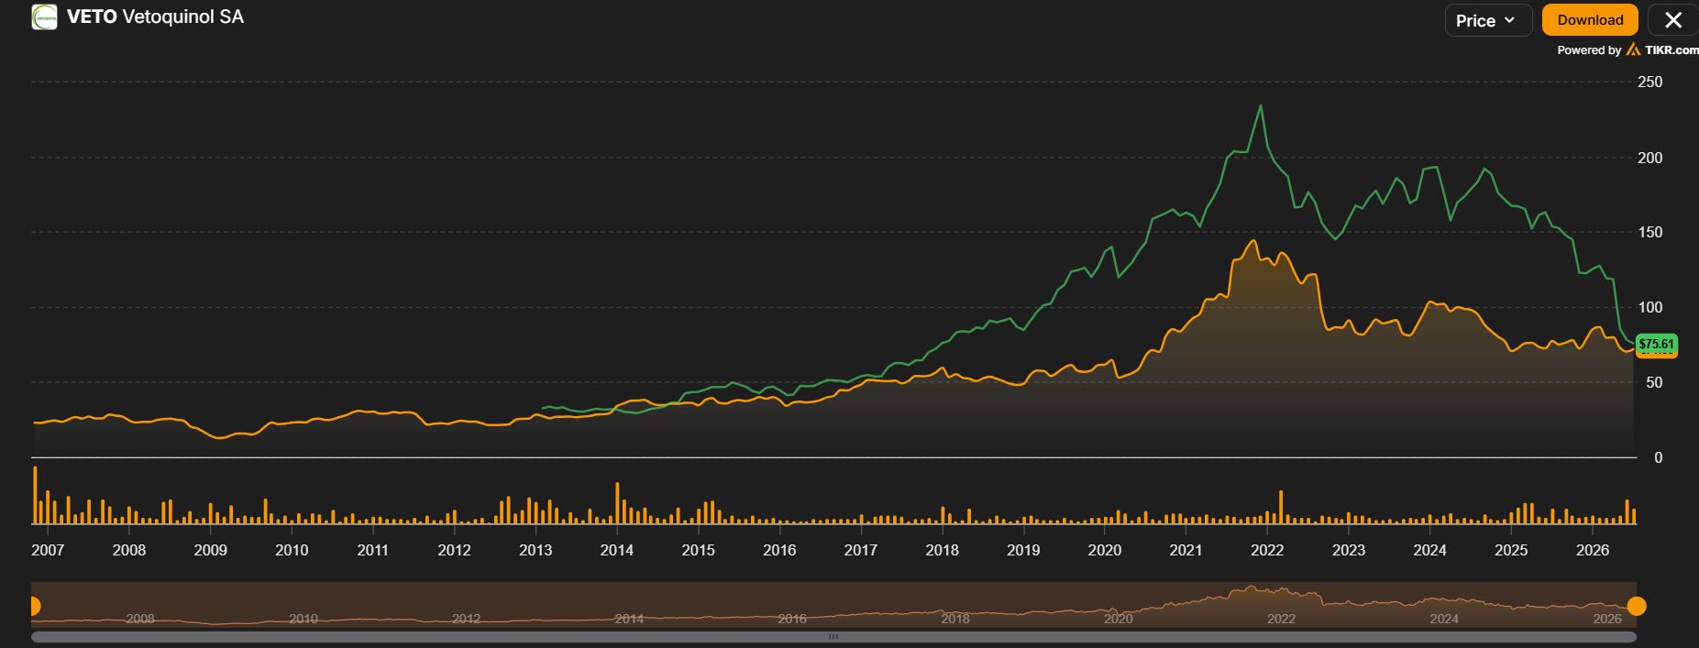Viewport: 1699px width, 648px height.
Task: Click the 250 y-axis value
Action: (x=1649, y=82)
